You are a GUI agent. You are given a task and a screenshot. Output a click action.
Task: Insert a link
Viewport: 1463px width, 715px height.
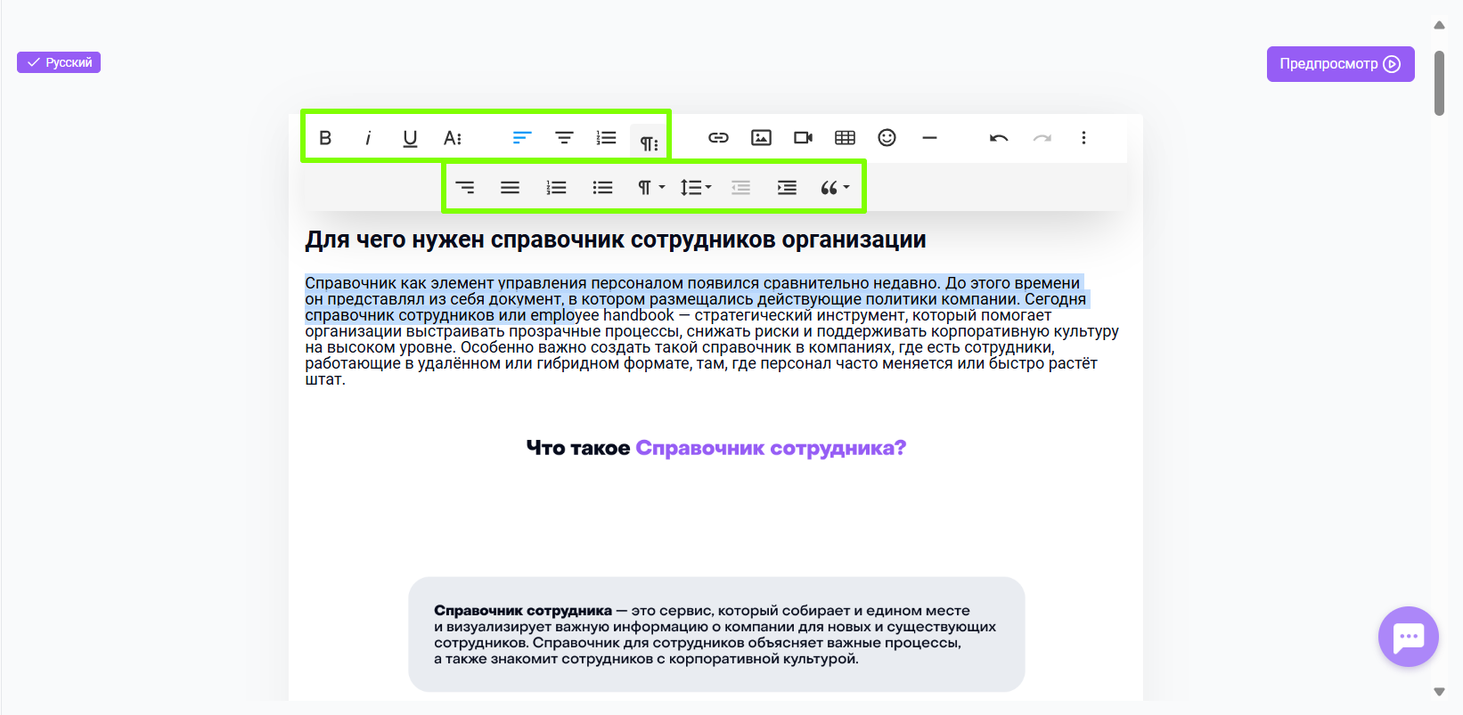(718, 138)
